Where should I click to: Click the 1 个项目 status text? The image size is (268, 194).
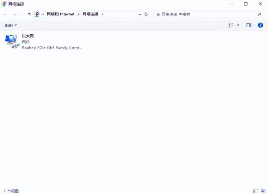pyautogui.click(x=11, y=191)
